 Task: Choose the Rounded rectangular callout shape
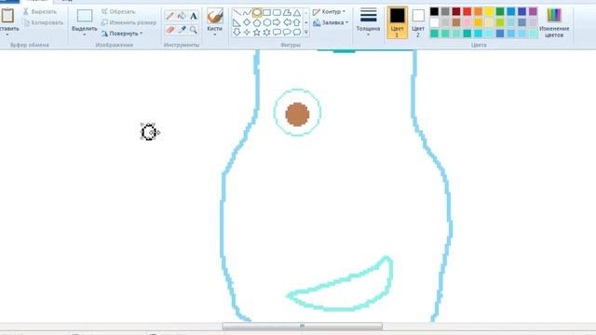click(x=277, y=33)
